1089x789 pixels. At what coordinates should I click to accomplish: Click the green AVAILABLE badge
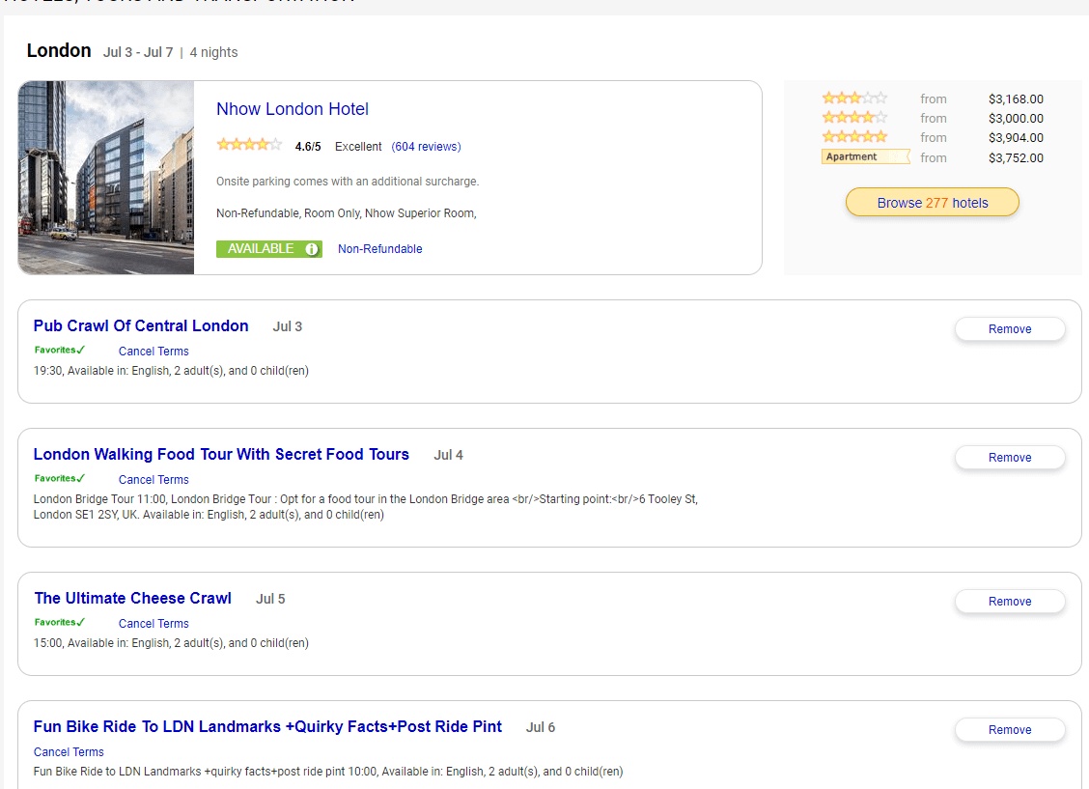[x=268, y=248]
